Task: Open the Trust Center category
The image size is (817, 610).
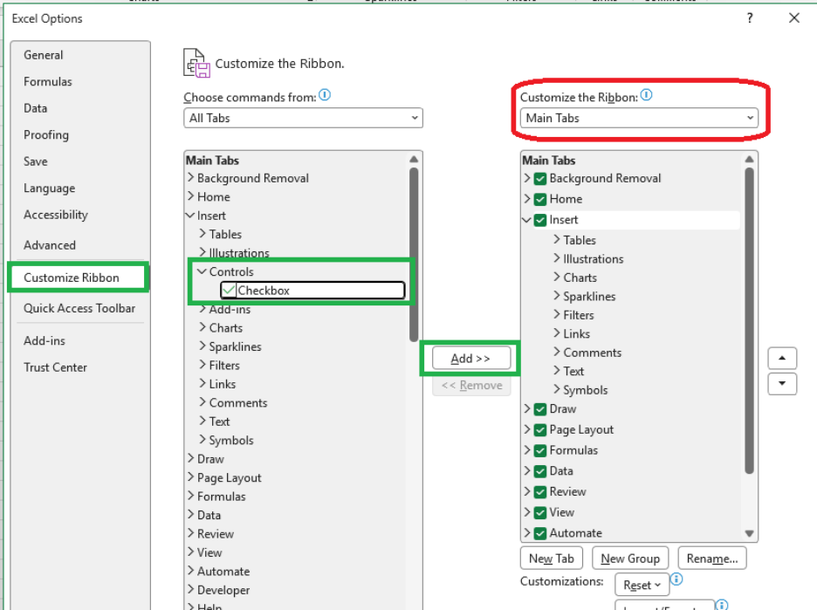Action: click(55, 367)
